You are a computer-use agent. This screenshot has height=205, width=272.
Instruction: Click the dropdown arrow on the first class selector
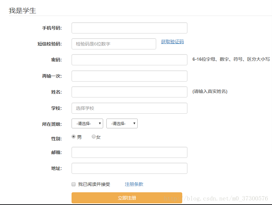[x=100, y=123]
